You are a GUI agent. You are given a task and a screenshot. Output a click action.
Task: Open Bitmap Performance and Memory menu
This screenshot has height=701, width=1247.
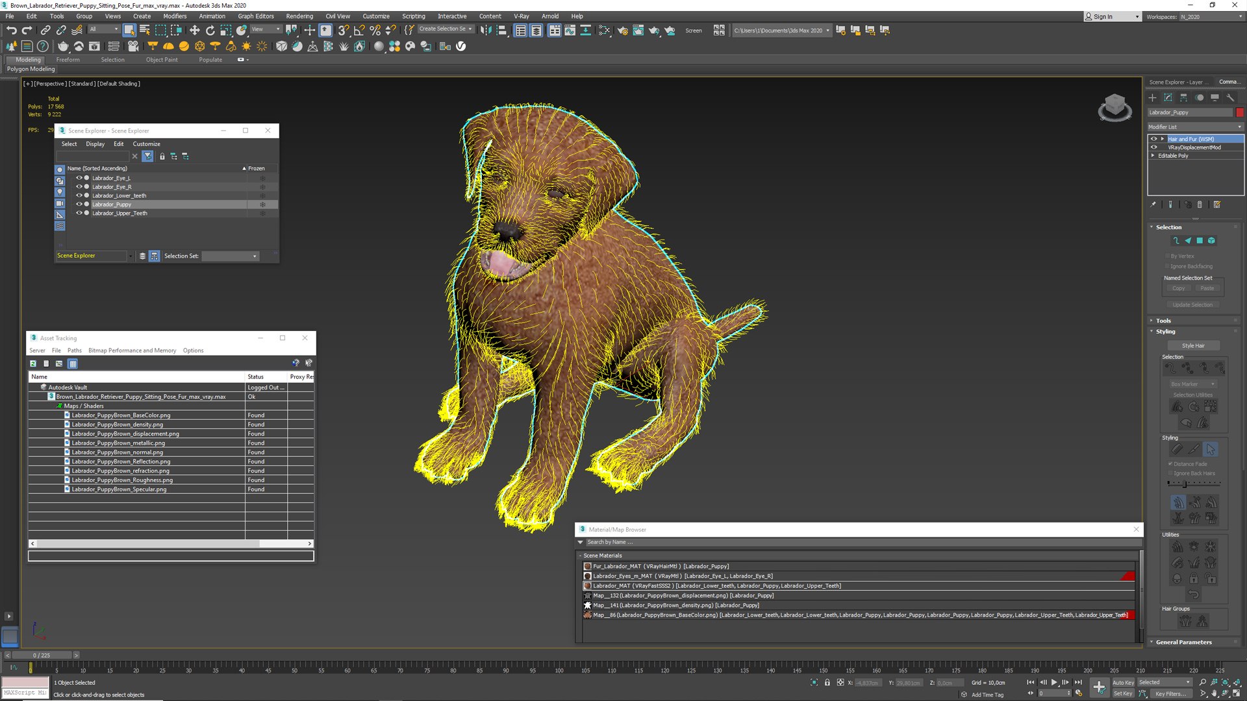click(x=132, y=350)
